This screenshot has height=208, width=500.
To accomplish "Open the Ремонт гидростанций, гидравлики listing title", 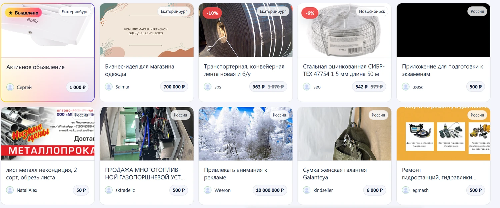I will (439, 174).
